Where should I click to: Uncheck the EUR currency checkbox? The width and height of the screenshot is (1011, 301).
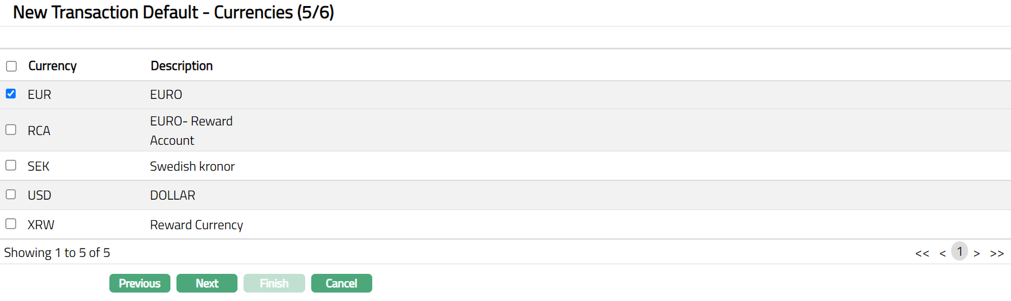click(11, 93)
